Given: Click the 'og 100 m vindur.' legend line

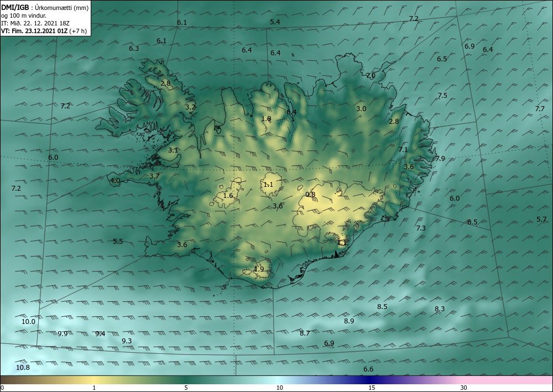Looking at the screenshot, I should pyautogui.click(x=24, y=15).
